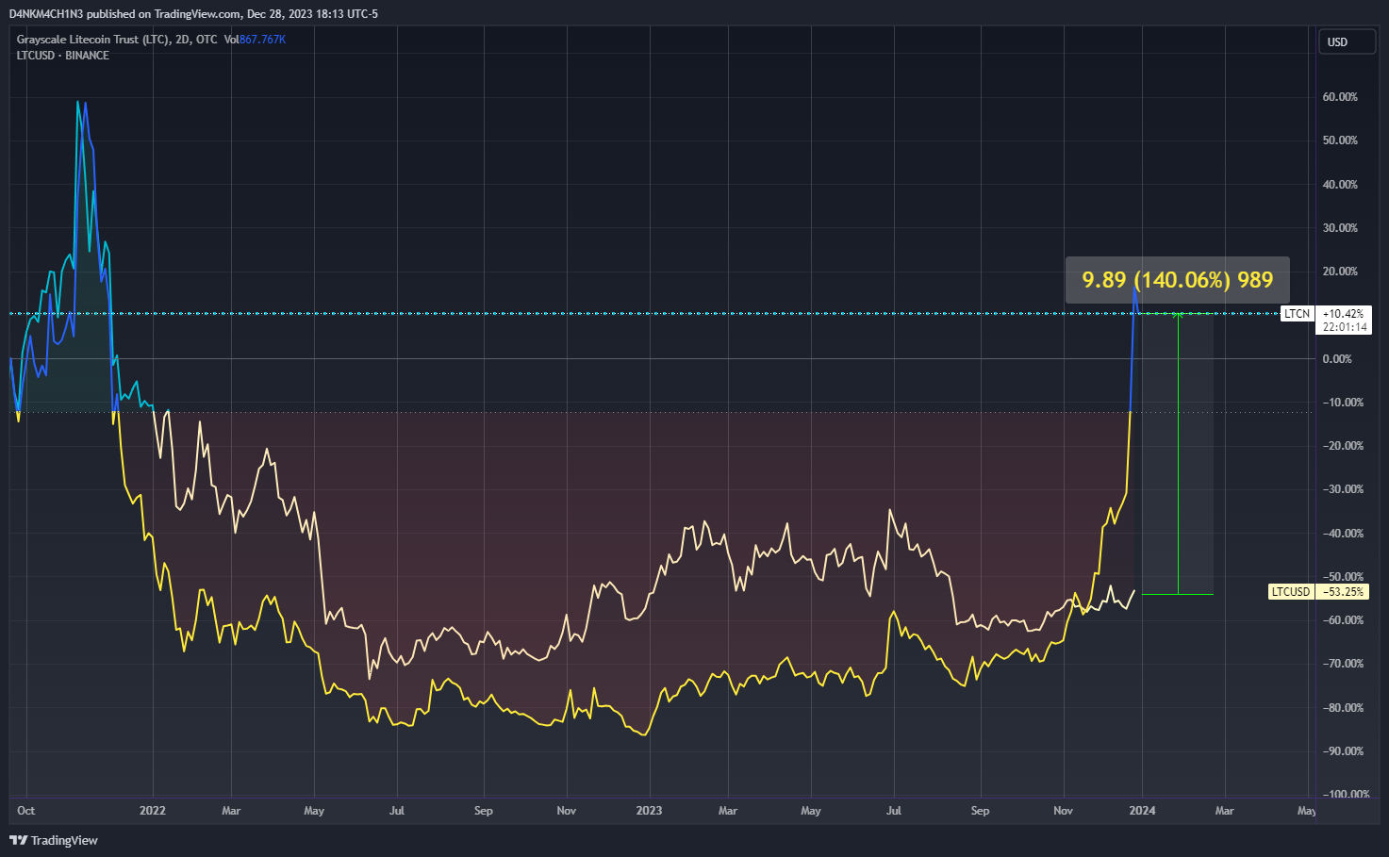Click the 2022 label on time axis
The image size is (1389, 857).
(x=152, y=811)
